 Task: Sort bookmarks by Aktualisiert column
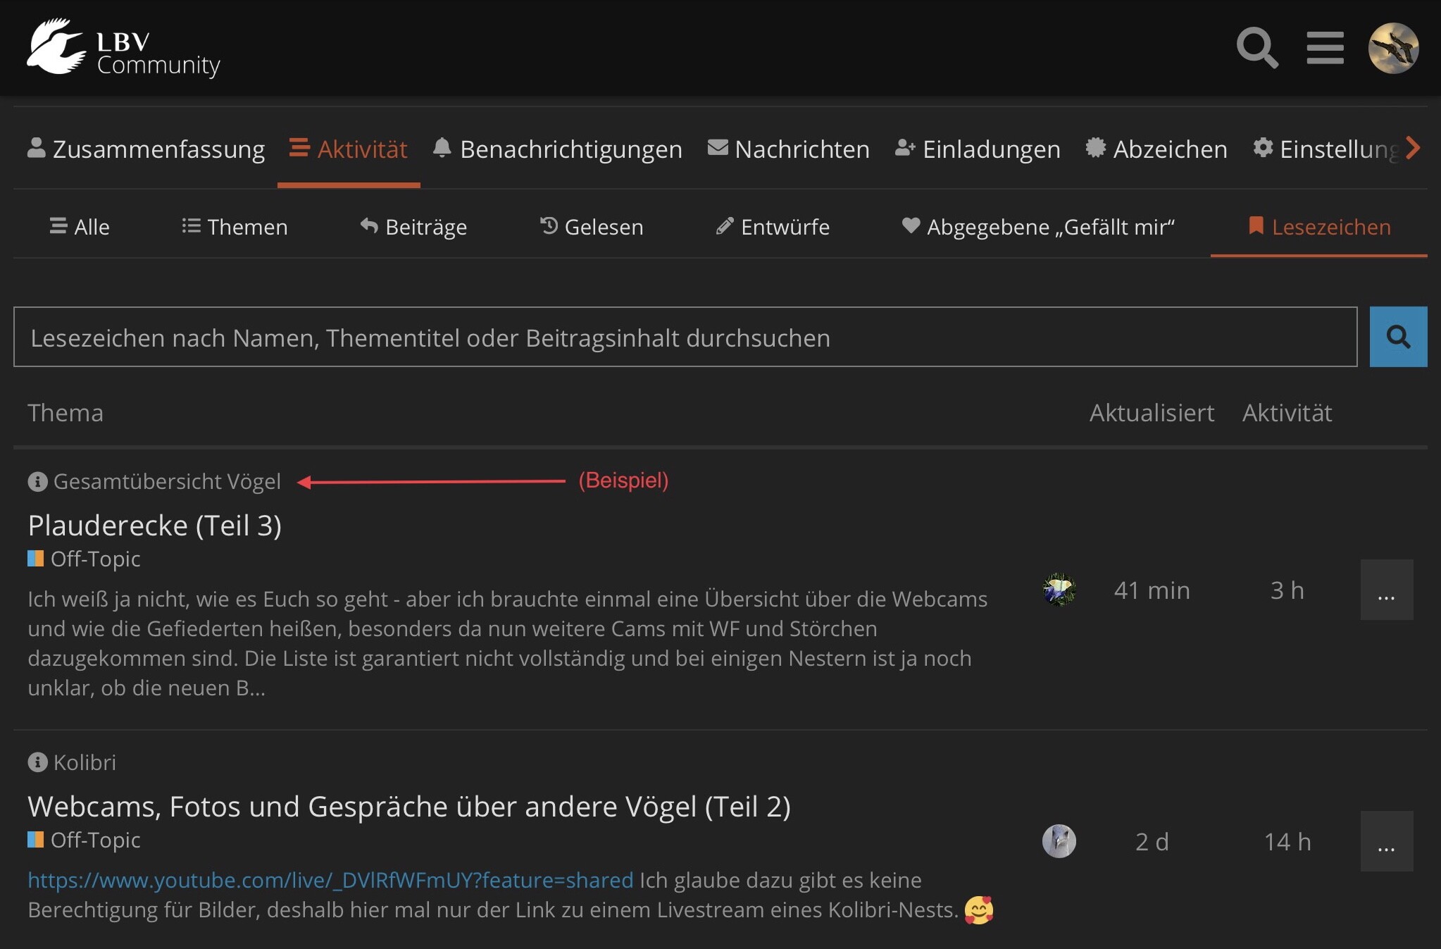click(1152, 413)
